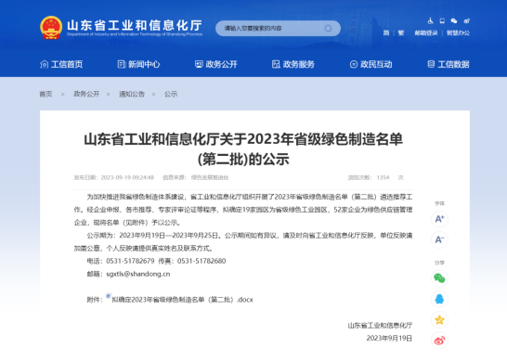Share article via green WeChat icon
This screenshot has width=507, height=360.
439,278
